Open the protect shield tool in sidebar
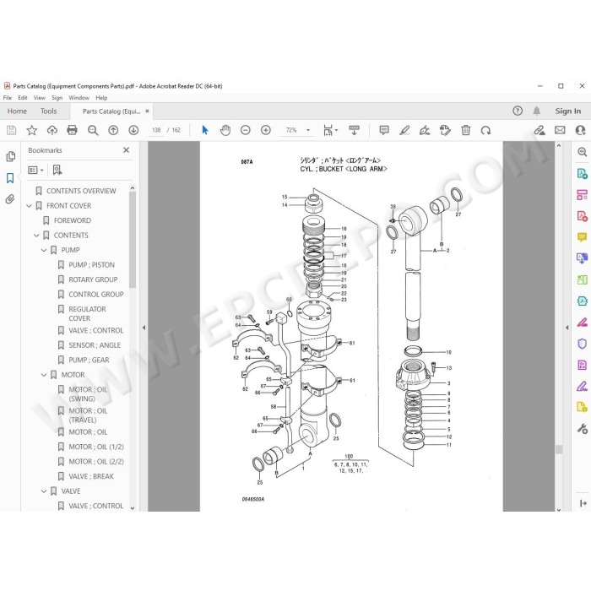The height and width of the screenshot is (591, 591). tap(582, 344)
